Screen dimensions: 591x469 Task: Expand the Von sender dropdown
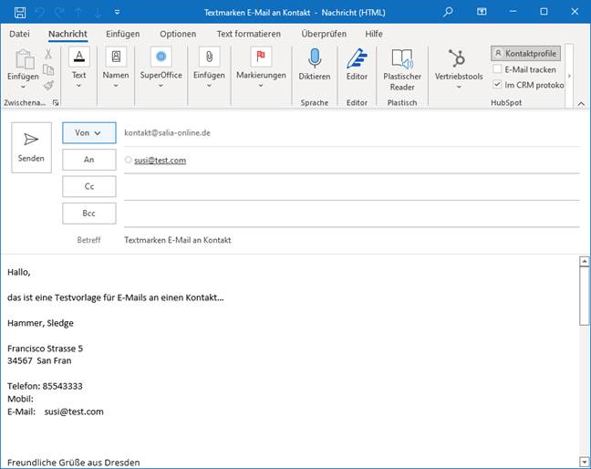[x=88, y=132]
